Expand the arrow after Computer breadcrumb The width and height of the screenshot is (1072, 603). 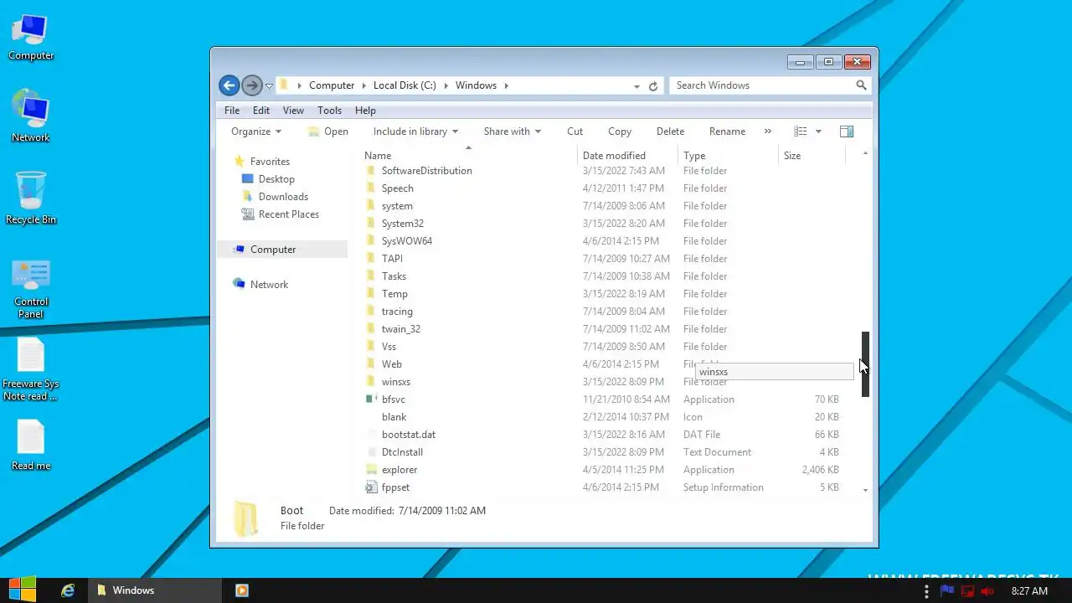pos(363,85)
